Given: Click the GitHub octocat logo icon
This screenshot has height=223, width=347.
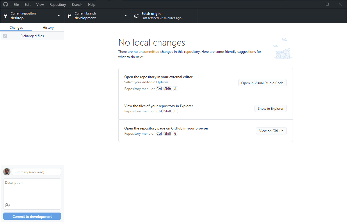Looking at the screenshot, I should (x=6, y=4).
